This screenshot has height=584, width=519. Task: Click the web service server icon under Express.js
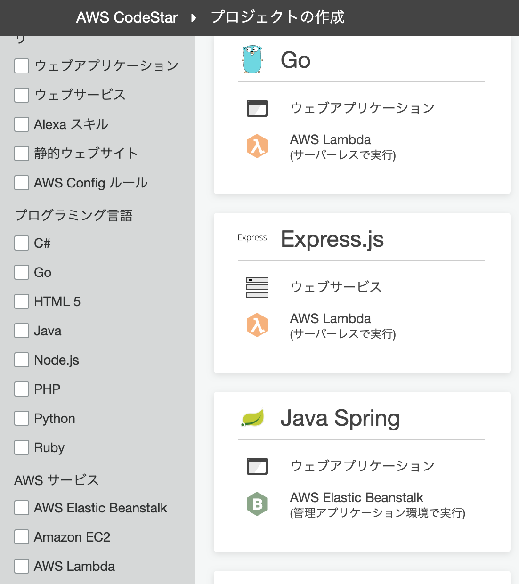coord(257,287)
